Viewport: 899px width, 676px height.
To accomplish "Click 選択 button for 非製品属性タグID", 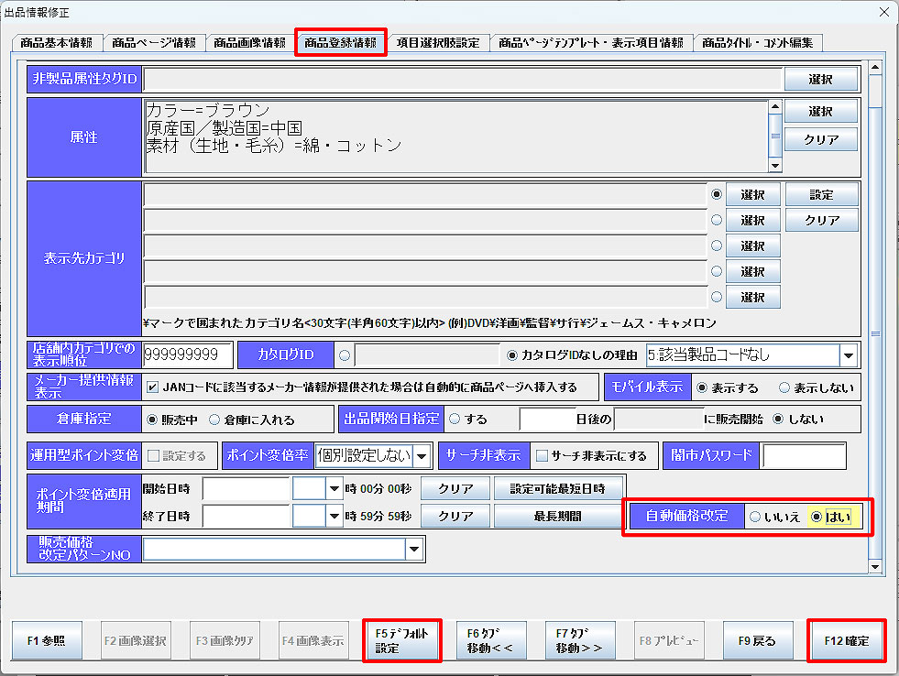I will click(820, 80).
